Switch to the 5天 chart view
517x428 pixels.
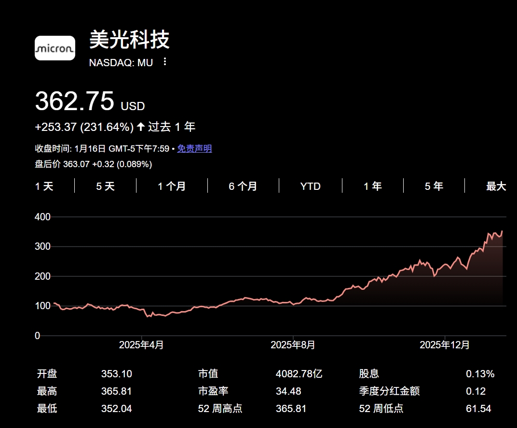click(105, 186)
